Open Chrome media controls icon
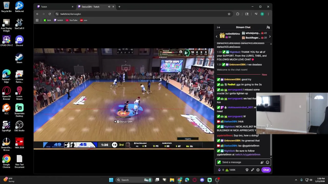The height and width of the screenshot is (184, 328). point(256,14)
